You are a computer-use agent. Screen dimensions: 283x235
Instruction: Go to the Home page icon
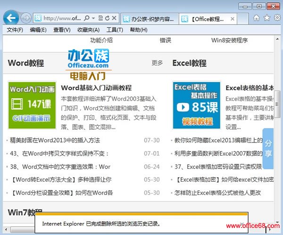click(256, 18)
